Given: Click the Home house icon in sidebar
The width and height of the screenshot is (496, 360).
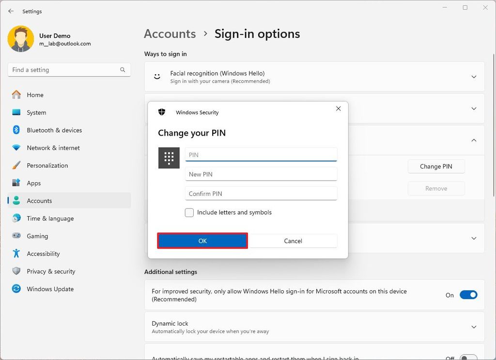Looking at the screenshot, I should [x=16, y=94].
